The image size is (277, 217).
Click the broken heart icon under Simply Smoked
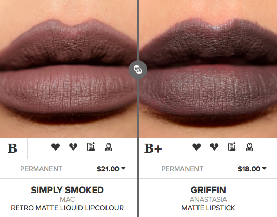[73, 147]
